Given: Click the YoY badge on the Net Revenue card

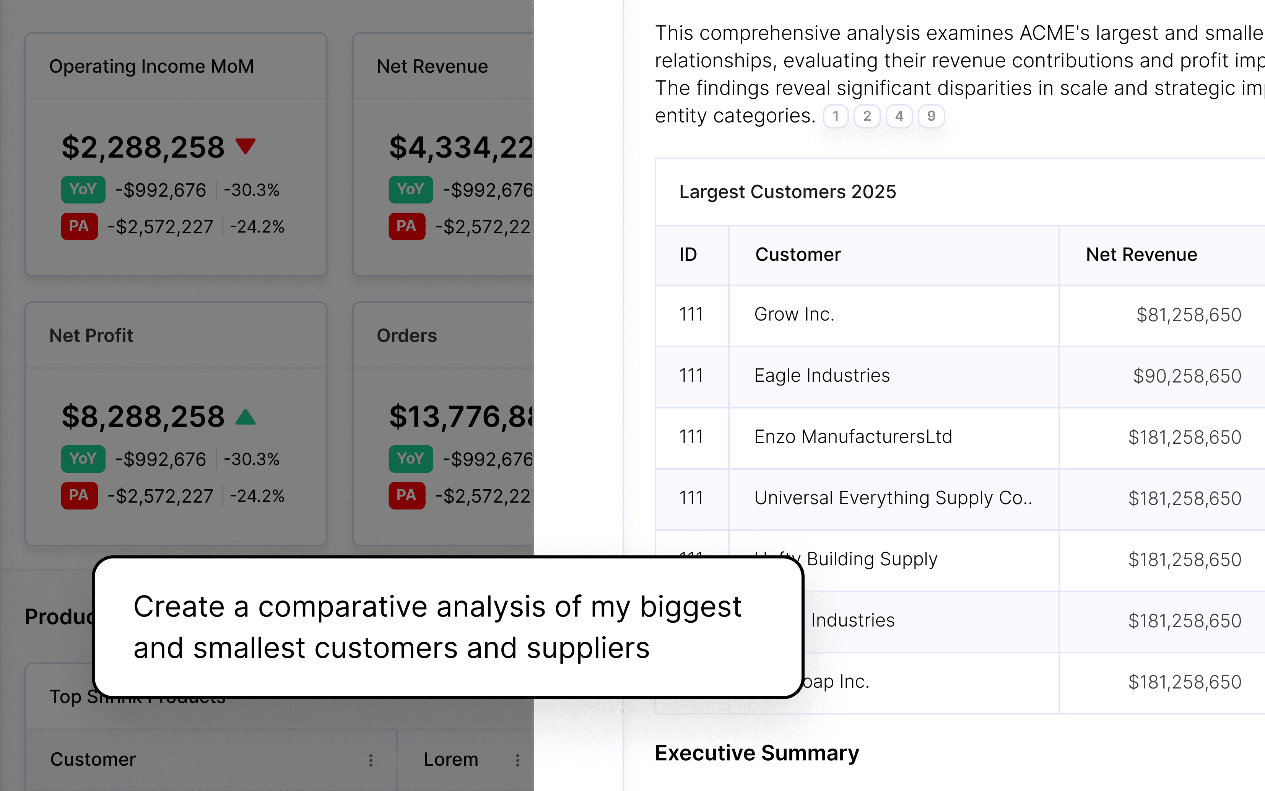Looking at the screenshot, I should pos(410,189).
